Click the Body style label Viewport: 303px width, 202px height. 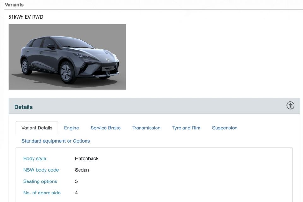(x=35, y=158)
